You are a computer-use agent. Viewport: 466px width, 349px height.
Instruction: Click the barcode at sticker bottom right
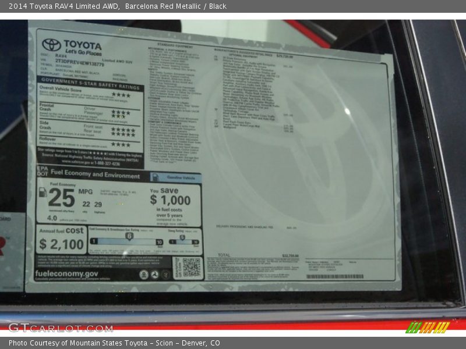334,277
